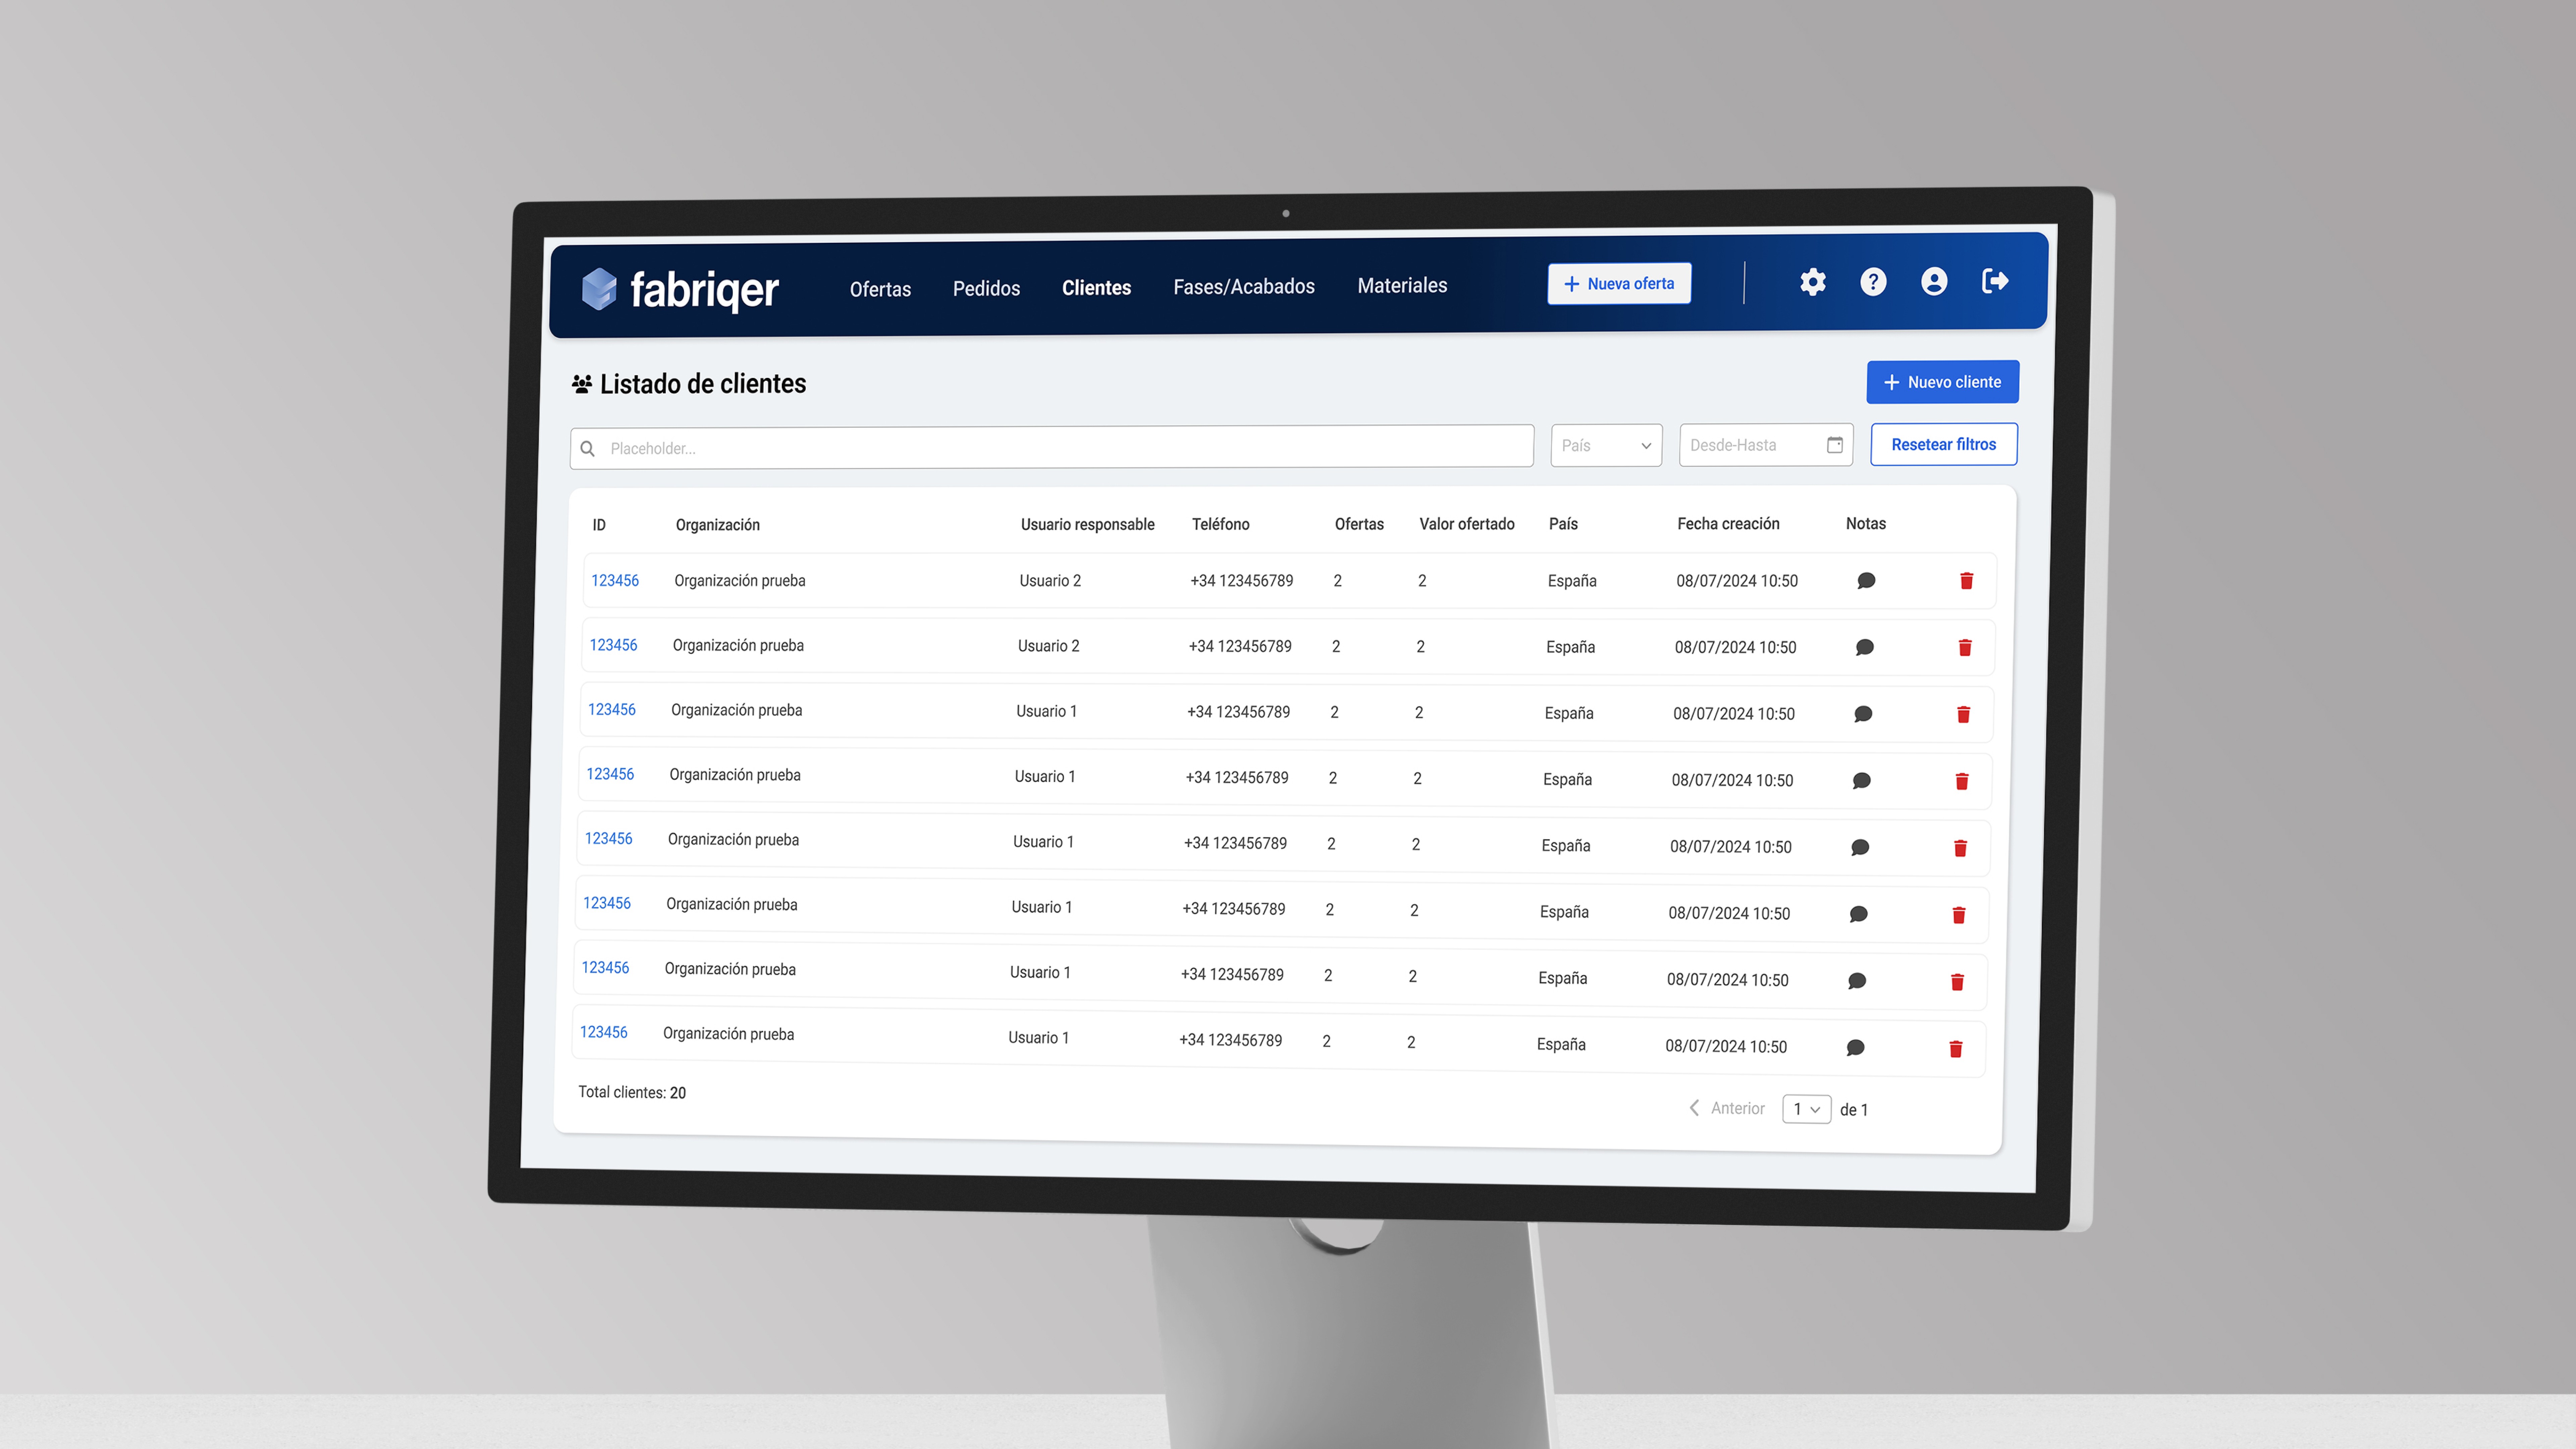Click the calendar icon in Desde-Hasta field
The width and height of the screenshot is (2576, 1449).
point(1835,445)
